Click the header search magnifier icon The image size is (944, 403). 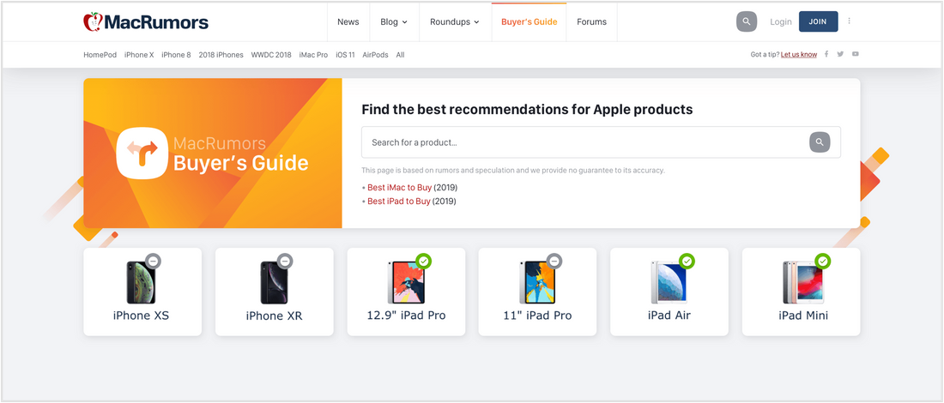coord(747,21)
